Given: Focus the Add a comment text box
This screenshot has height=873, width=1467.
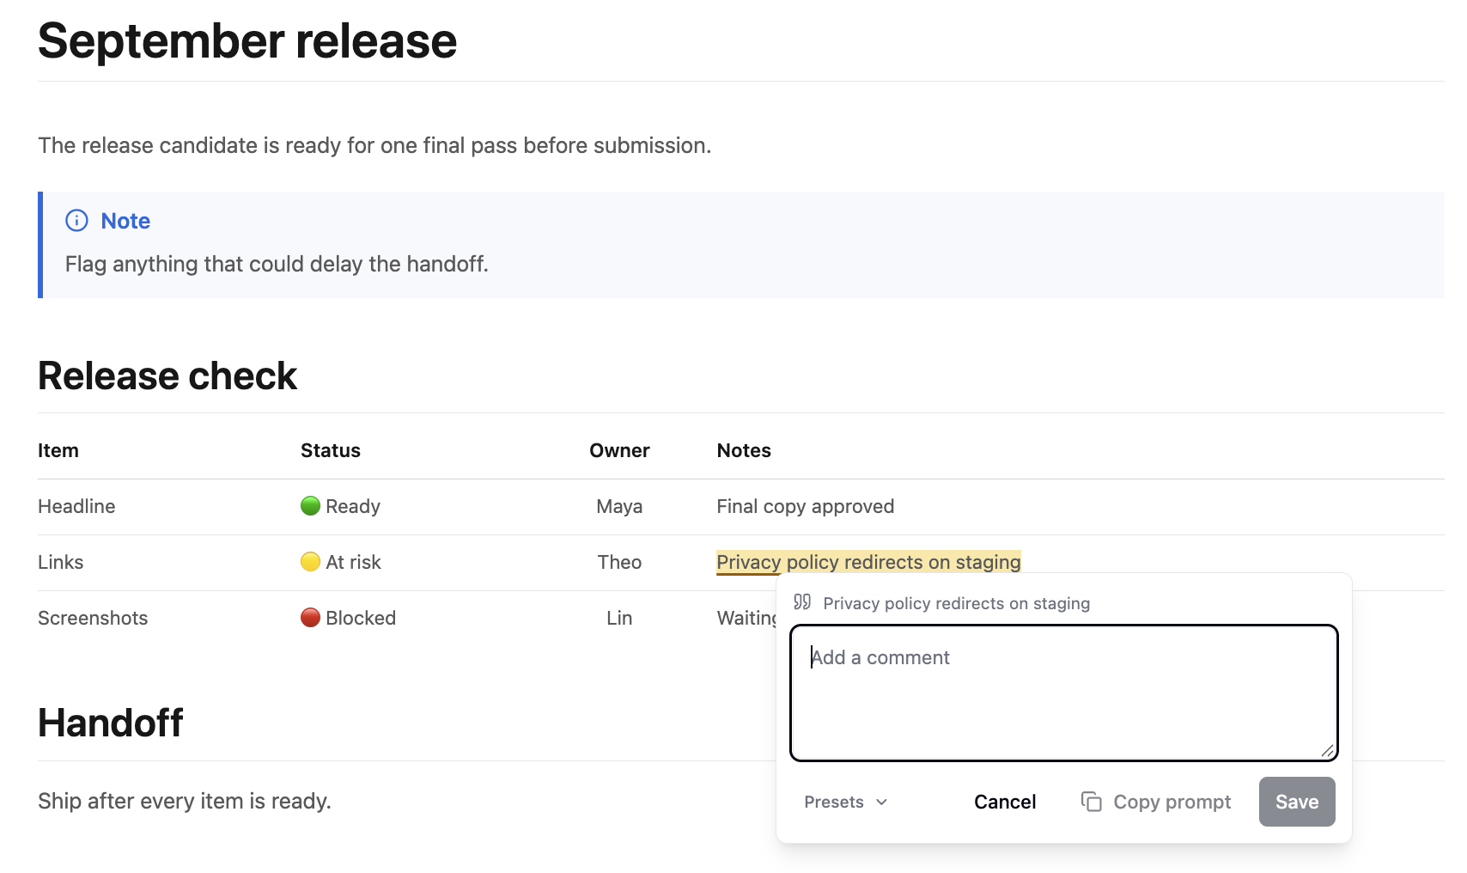Looking at the screenshot, I should (x=1064, y=693).
